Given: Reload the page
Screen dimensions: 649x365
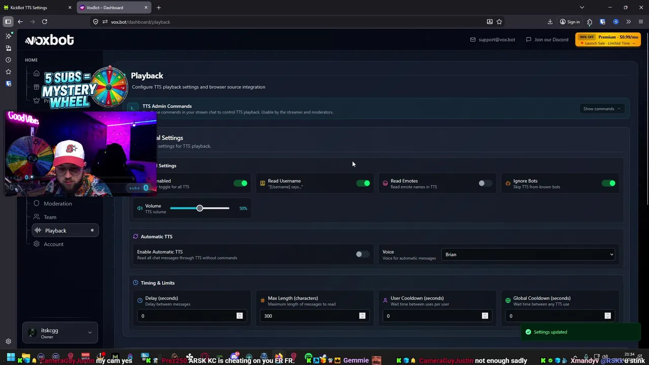Looking at the screenshot, I should tap(45, 22).
